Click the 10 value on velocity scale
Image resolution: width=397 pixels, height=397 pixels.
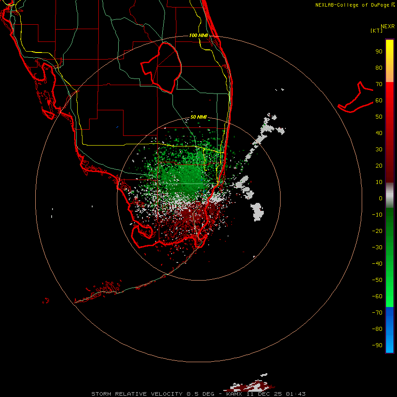tap(379, 182)
